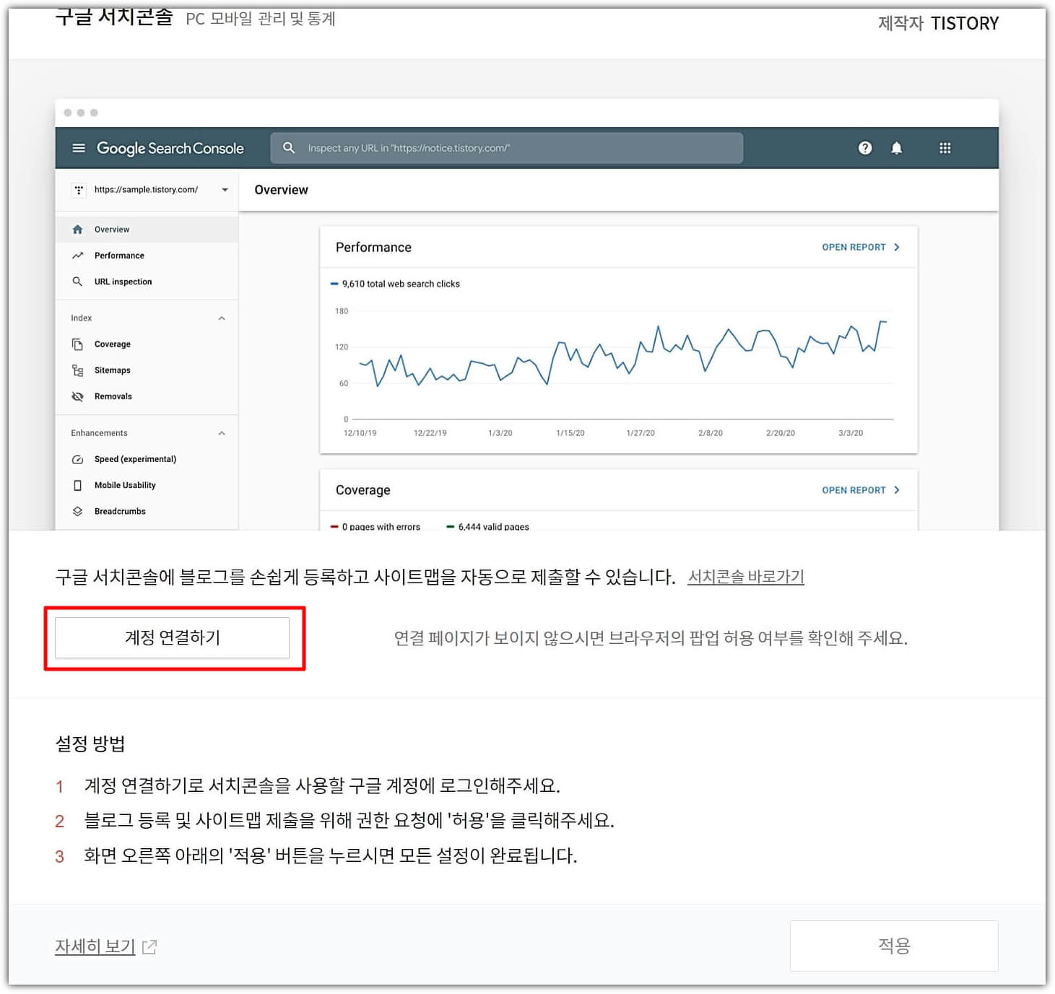Click the notifications bell icon

pos(898,148)
